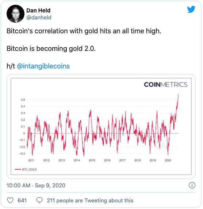203x209 pixels.
Task: Click the Twitter bird logo
Action: [x=191, y=9]
